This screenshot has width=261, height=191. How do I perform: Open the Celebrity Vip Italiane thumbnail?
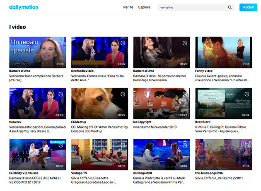click(38, 155)
